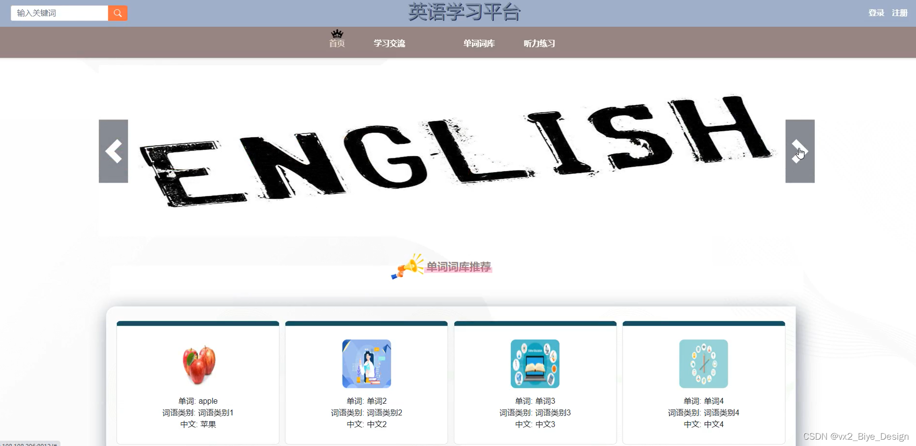Open the 单词3 word card
This screenshot has height=446, width=916.
535,384
